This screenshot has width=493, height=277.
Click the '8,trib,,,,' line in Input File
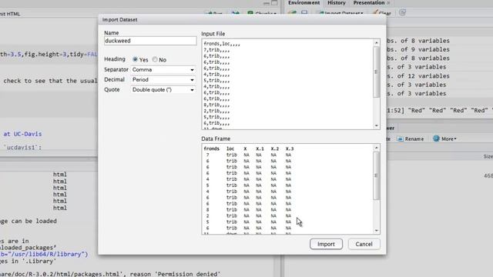click(216, 105)
